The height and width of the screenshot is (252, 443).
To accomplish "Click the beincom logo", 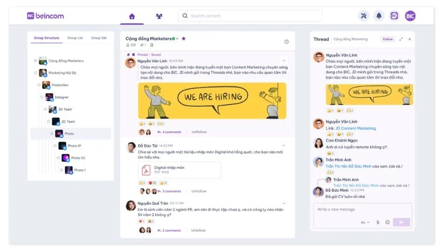I will 45,16.
